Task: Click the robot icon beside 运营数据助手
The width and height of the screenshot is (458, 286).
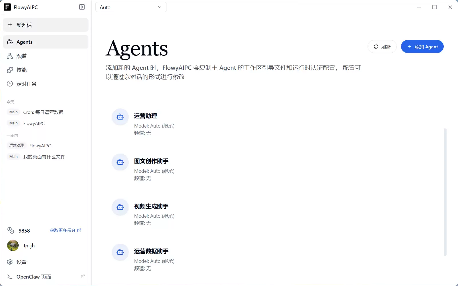Action: tap(120, 252)
